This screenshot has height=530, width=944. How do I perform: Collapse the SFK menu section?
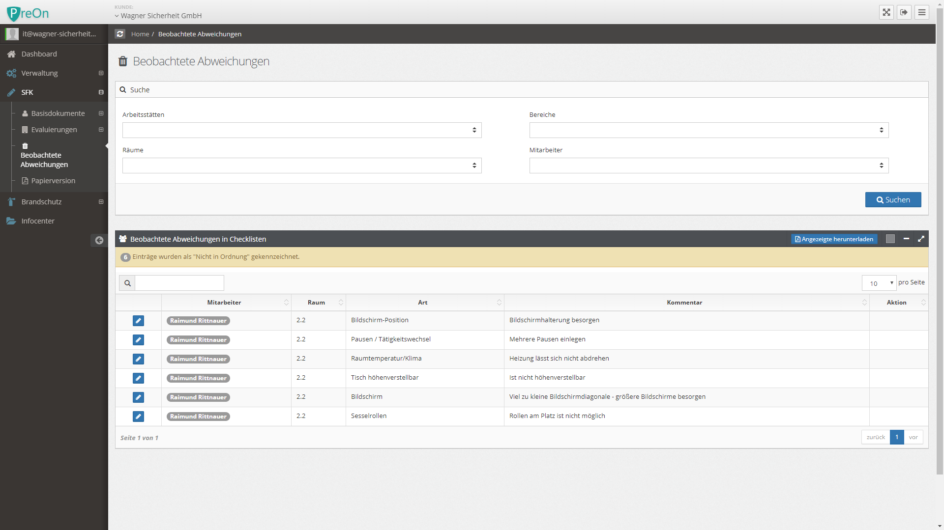(101, 92)
